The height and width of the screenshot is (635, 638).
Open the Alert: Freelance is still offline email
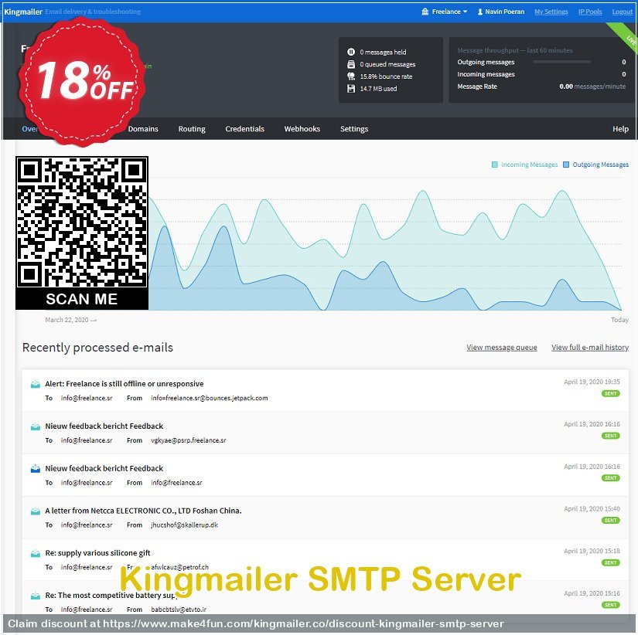click(x=124, y=384)
